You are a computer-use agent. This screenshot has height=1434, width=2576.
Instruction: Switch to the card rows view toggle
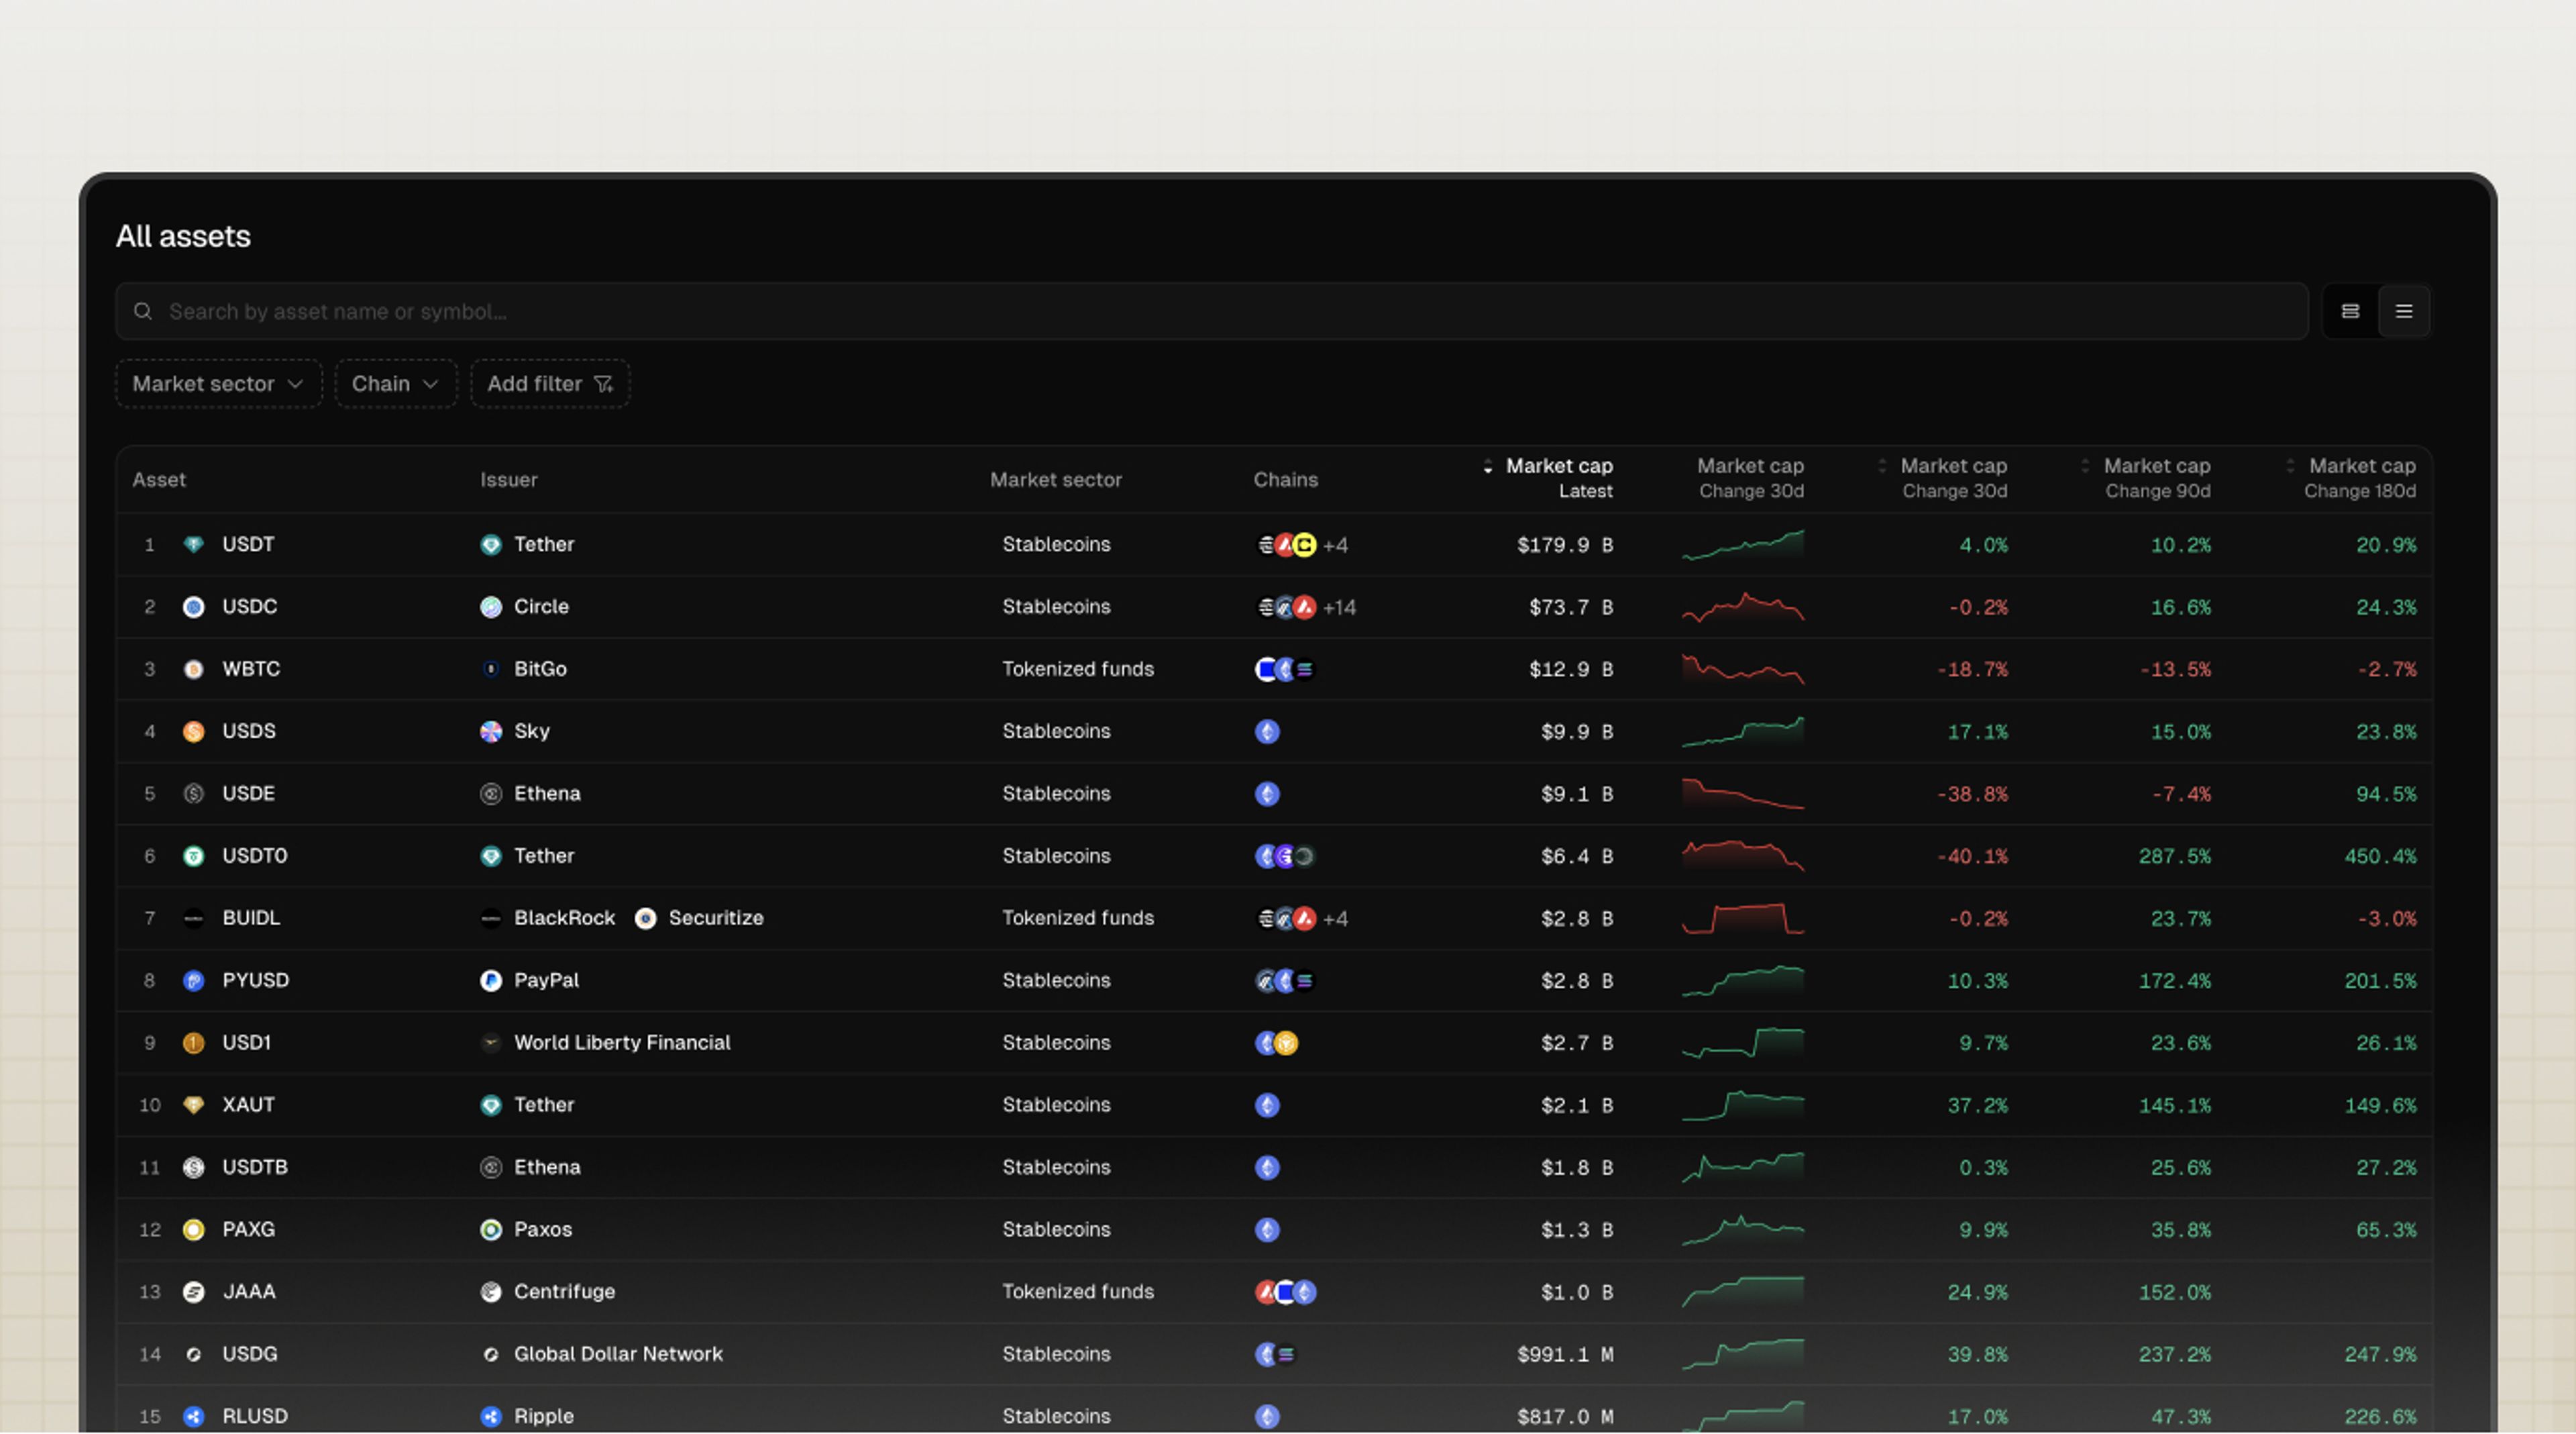(2350, 311)
